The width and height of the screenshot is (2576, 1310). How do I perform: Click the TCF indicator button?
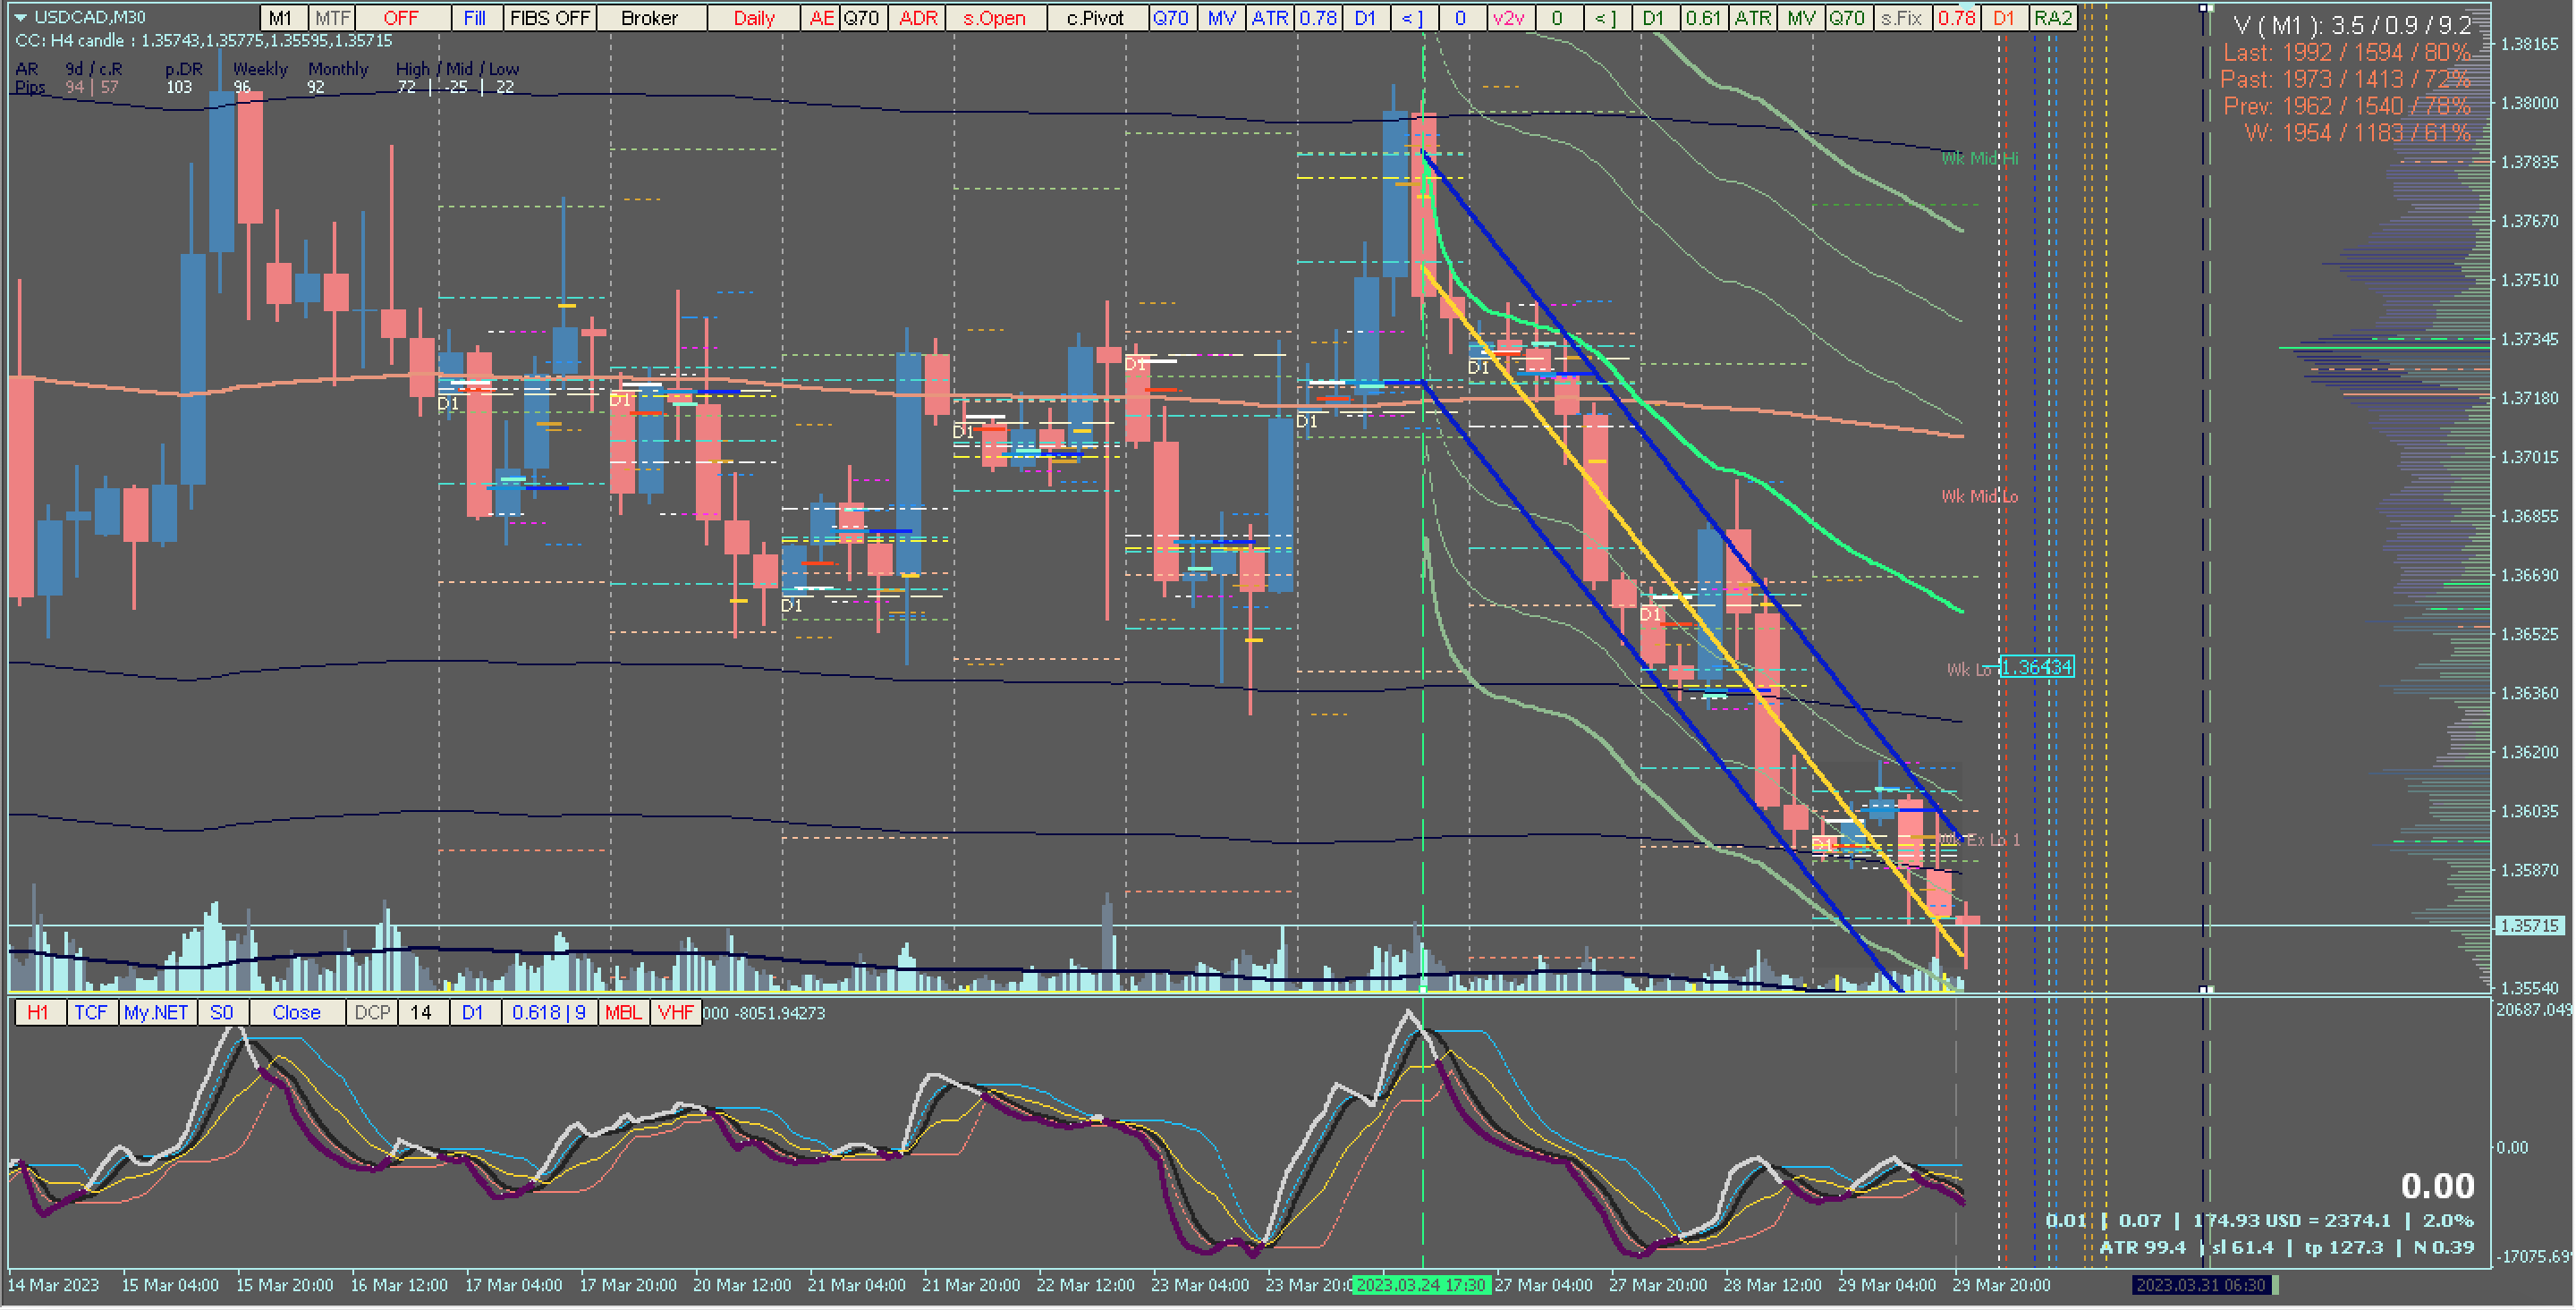coord(91,1013)
